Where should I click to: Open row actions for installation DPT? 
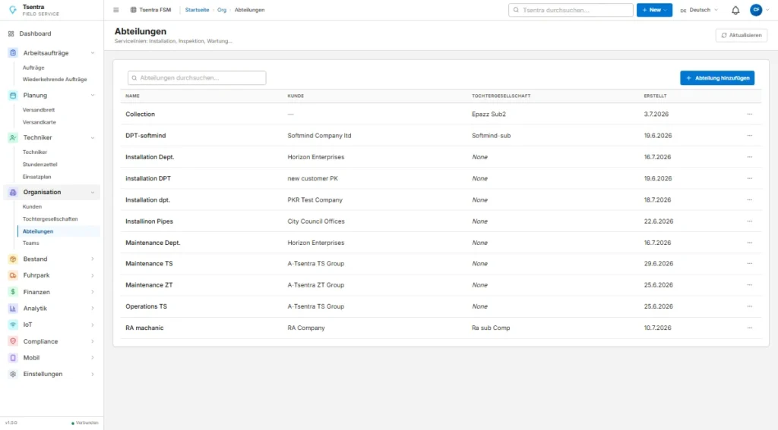pos(749,178)
